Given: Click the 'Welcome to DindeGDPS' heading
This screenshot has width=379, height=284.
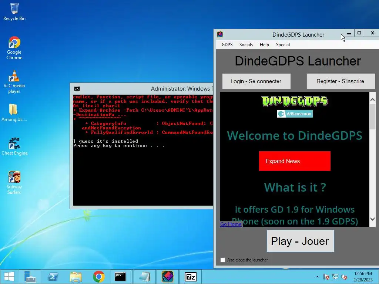Looking at the screenshot, I should 295,135.
